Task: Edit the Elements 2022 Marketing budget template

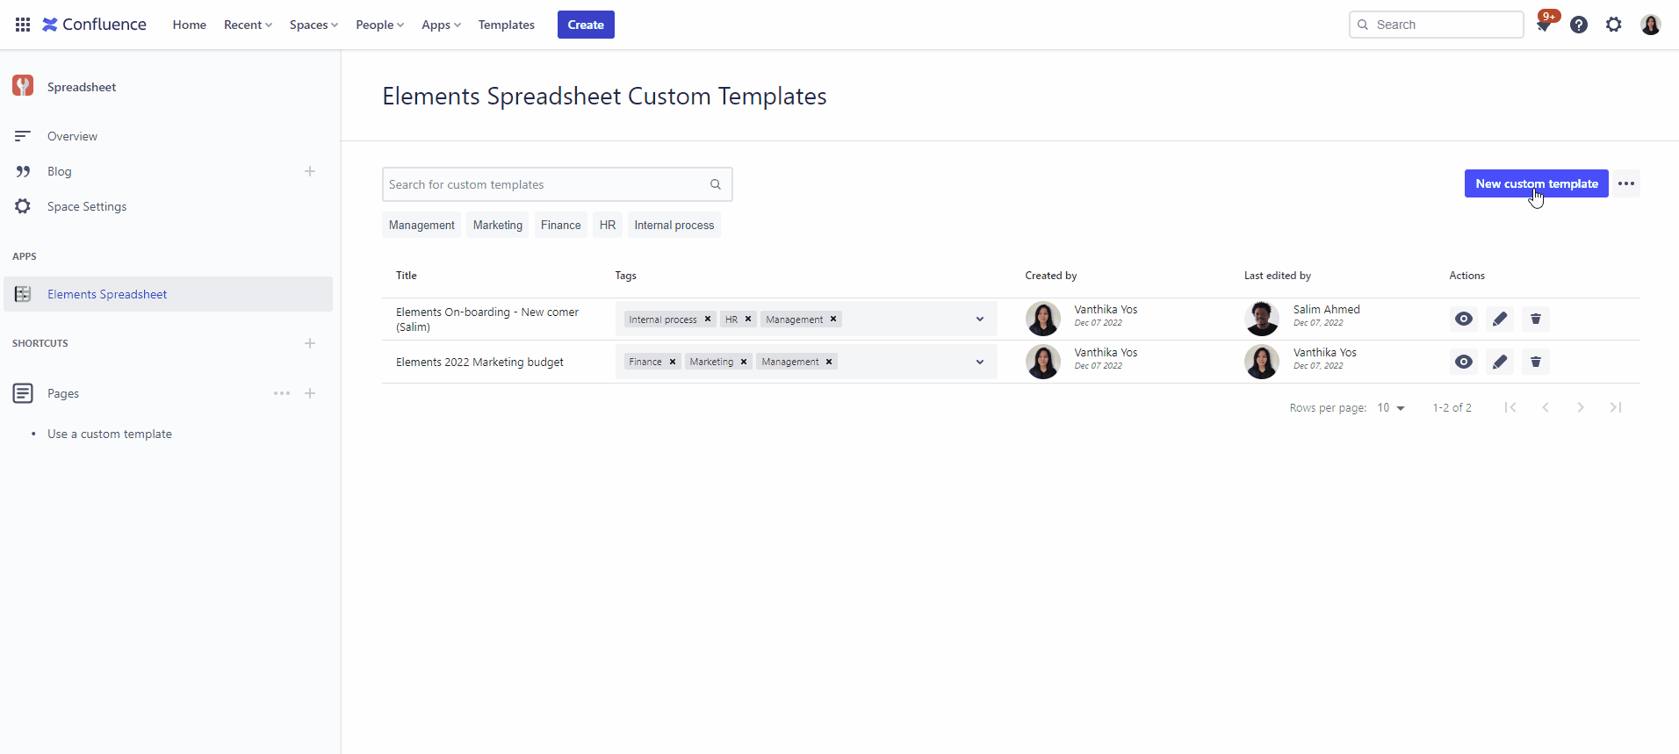Action: tap(1500, 362)
